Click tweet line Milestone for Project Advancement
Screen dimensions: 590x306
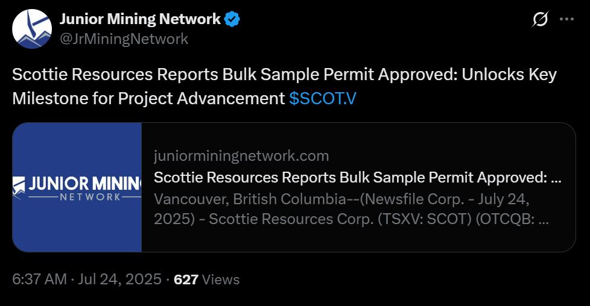click(x=148, y=99)
